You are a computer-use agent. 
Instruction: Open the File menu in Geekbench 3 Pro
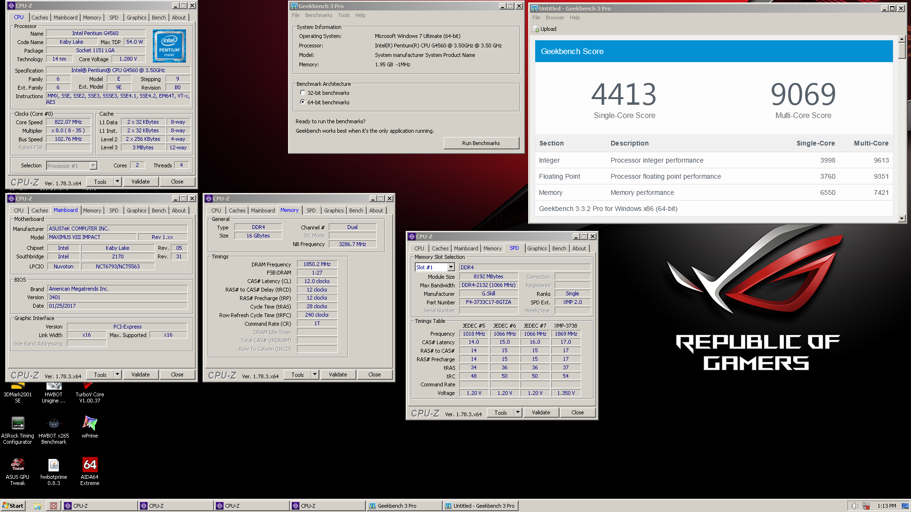pos(296,15)
